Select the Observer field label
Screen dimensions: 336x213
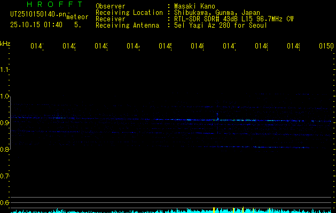coord(111,6)
